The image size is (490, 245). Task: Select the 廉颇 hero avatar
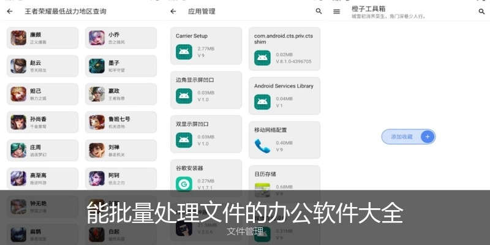point(18,38)
